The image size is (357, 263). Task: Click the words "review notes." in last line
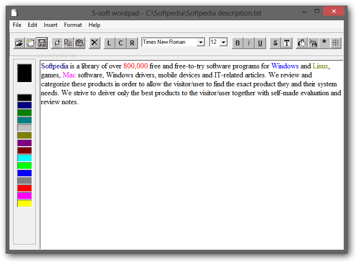click(x=60, y=102)
